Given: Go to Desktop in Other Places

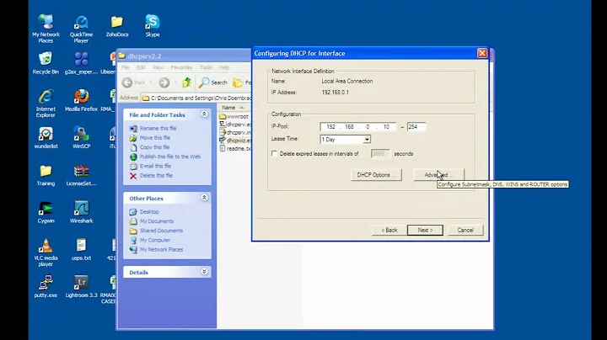Looking at the screenshot, I should [149, 212].
